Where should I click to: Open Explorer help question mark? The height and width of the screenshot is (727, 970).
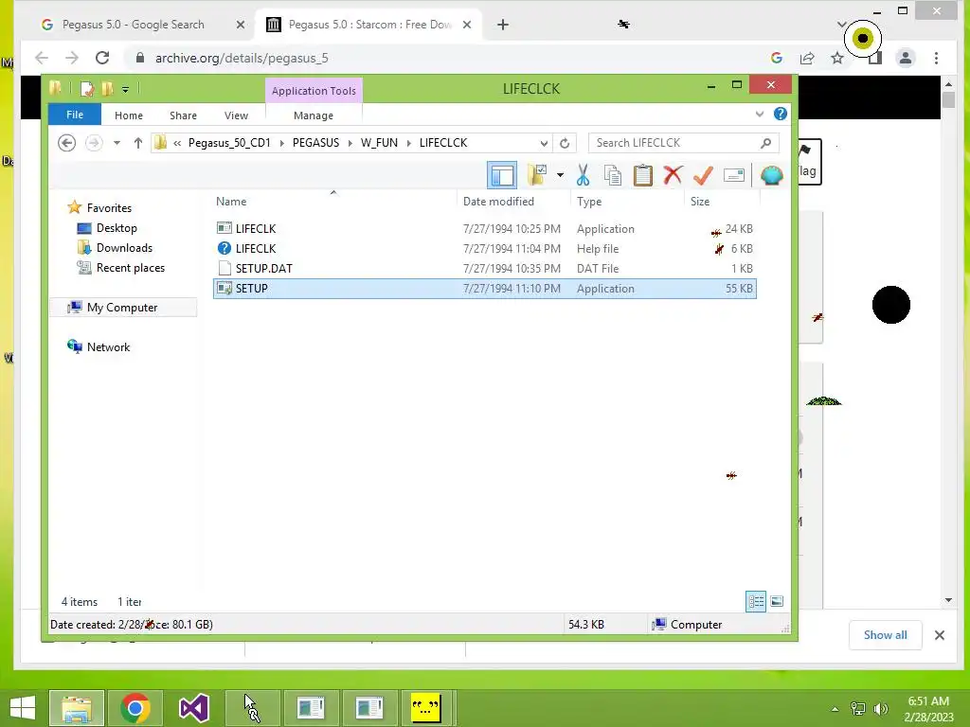(x=781, y=114)
